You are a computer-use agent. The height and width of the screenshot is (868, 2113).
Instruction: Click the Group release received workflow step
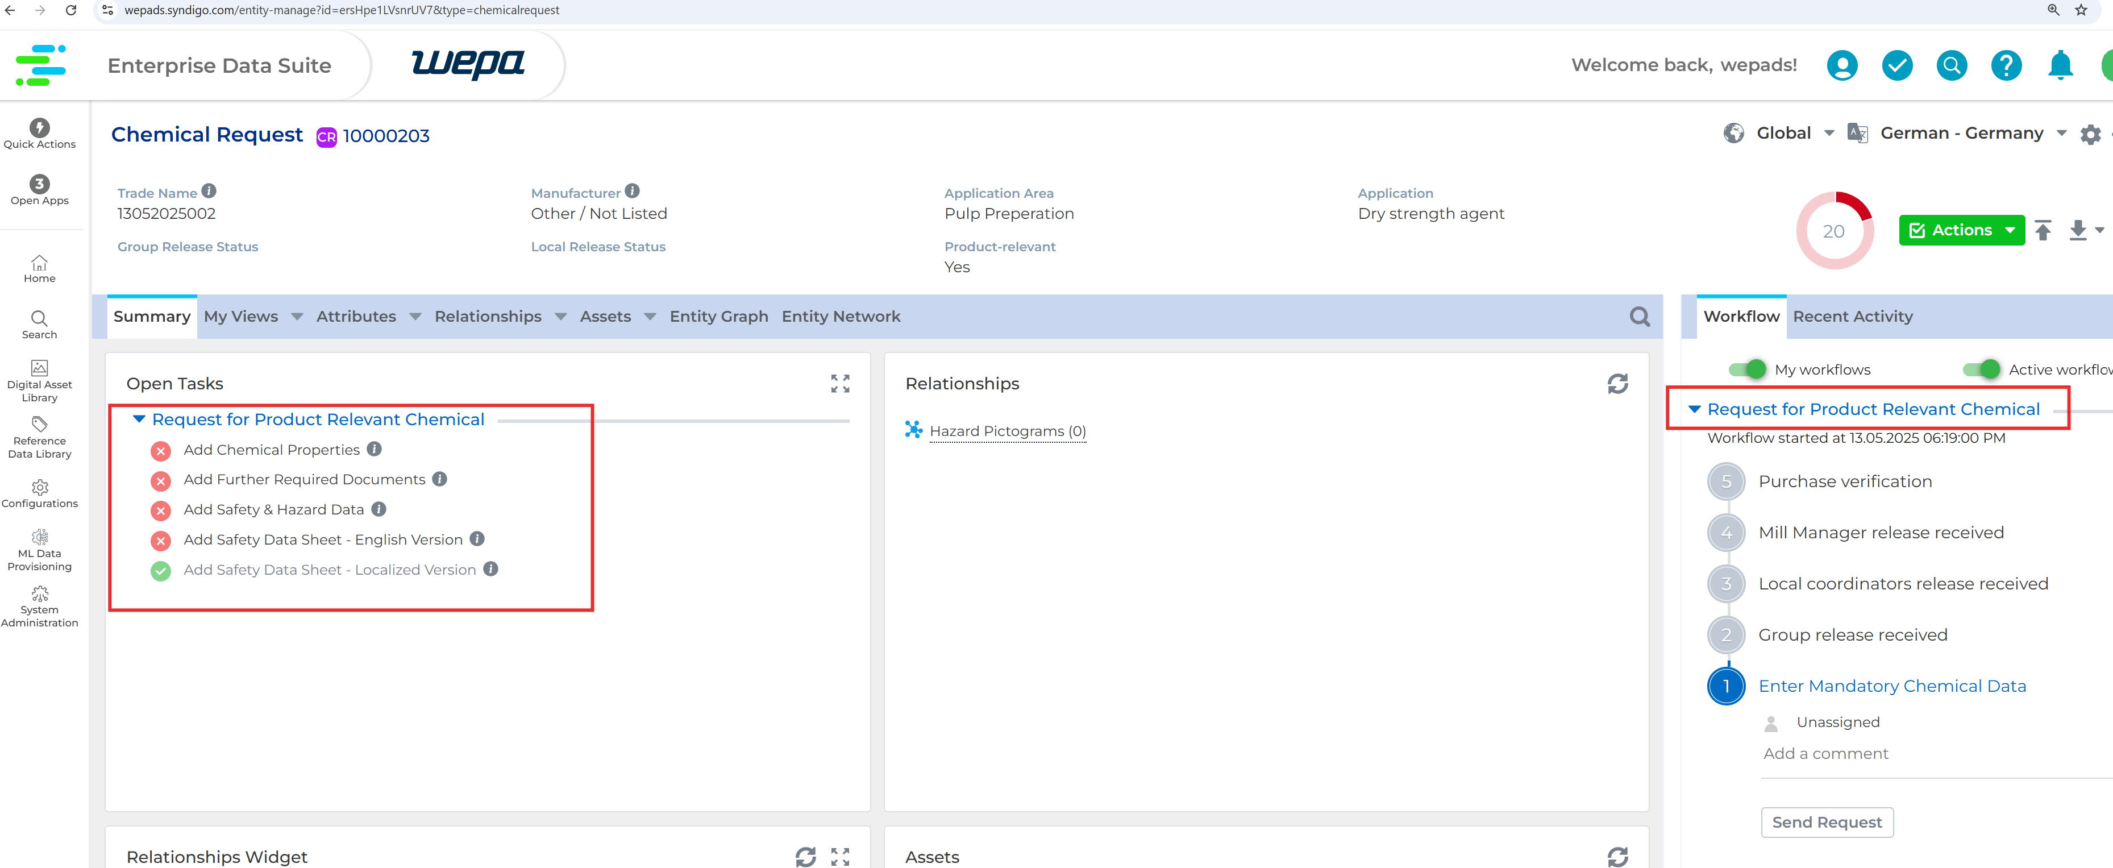1852,635
